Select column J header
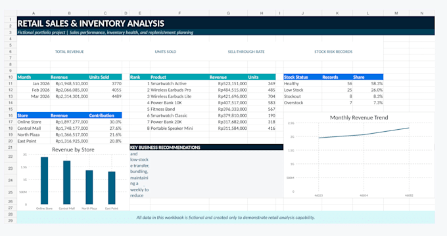This screenshot has height=236, width=447. pyautogui.click(x=303, y=13)
